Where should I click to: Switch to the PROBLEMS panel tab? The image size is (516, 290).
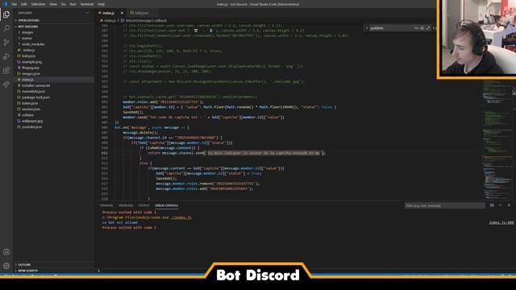click(x=126, y=205)
